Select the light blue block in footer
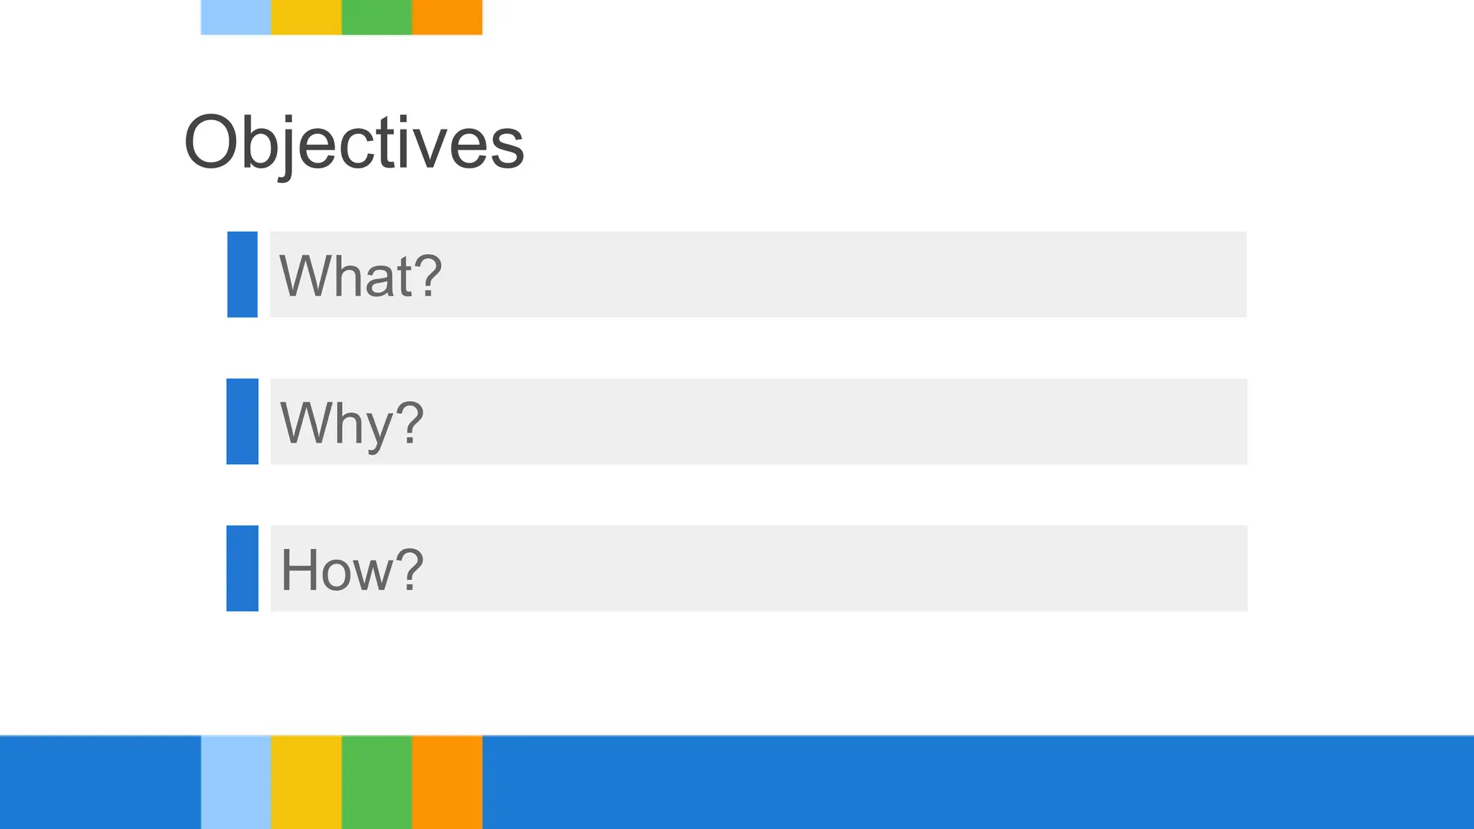This screenshot has height=829, width=1474. pos(236,782)
